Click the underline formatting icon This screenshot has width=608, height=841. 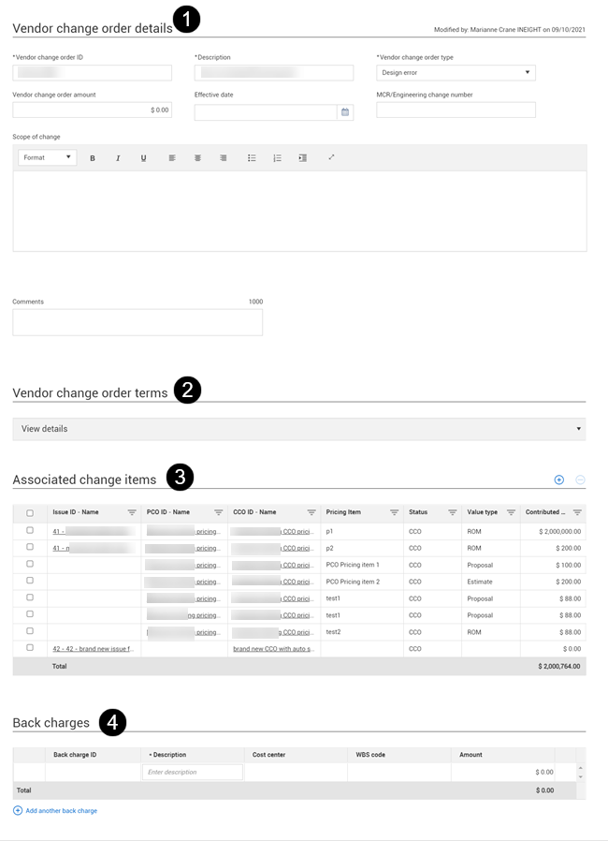point(143,158)
